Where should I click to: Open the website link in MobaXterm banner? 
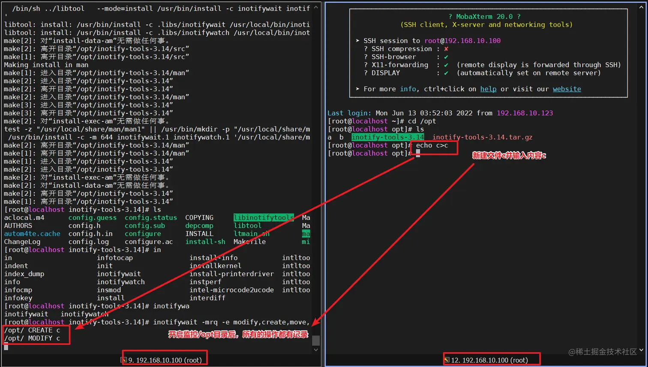pyautogui.click(x=567, y=89)
